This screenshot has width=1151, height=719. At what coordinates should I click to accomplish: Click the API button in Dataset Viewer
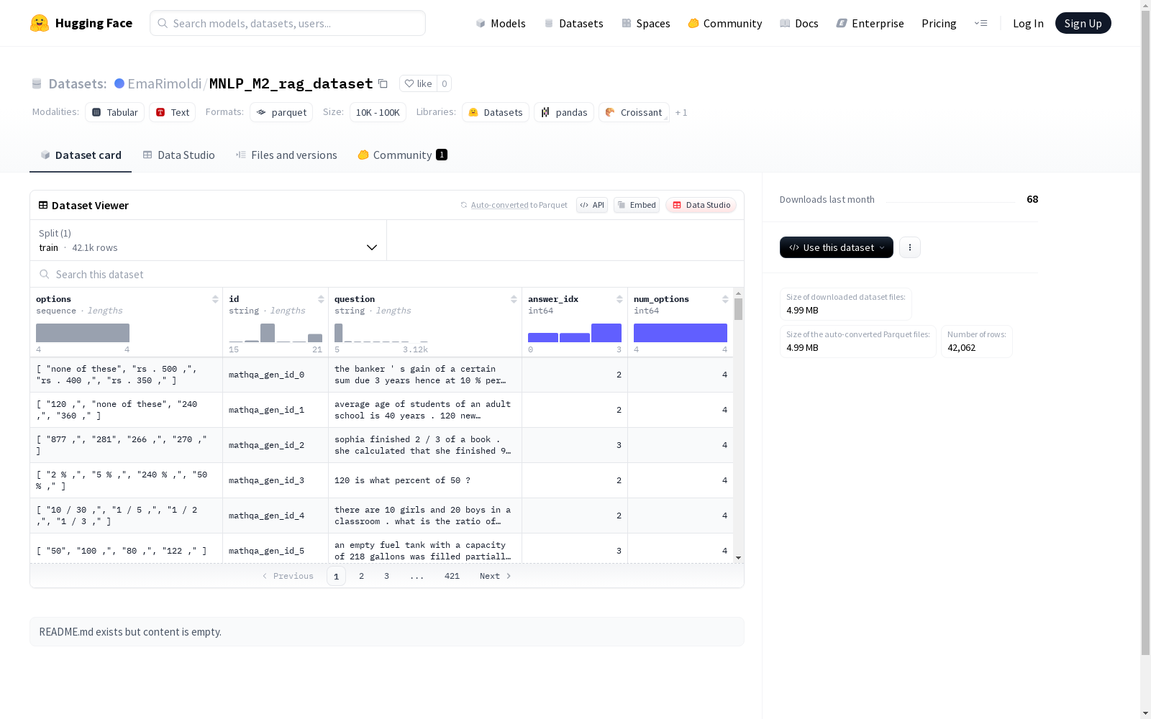(x=592, y=205)
